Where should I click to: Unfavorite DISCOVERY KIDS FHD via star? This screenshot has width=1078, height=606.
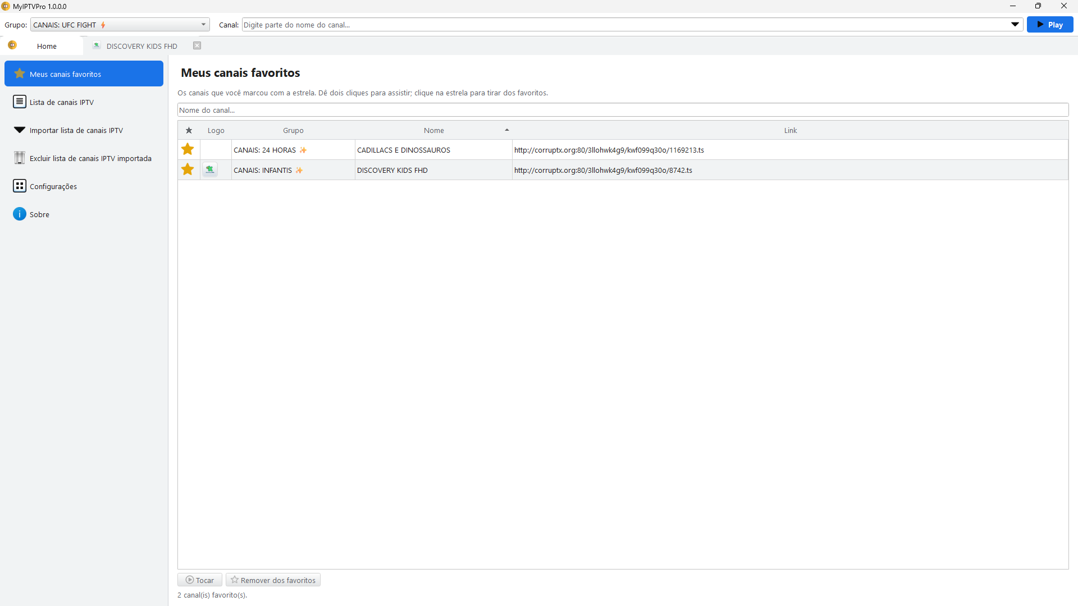pos(188,169)
